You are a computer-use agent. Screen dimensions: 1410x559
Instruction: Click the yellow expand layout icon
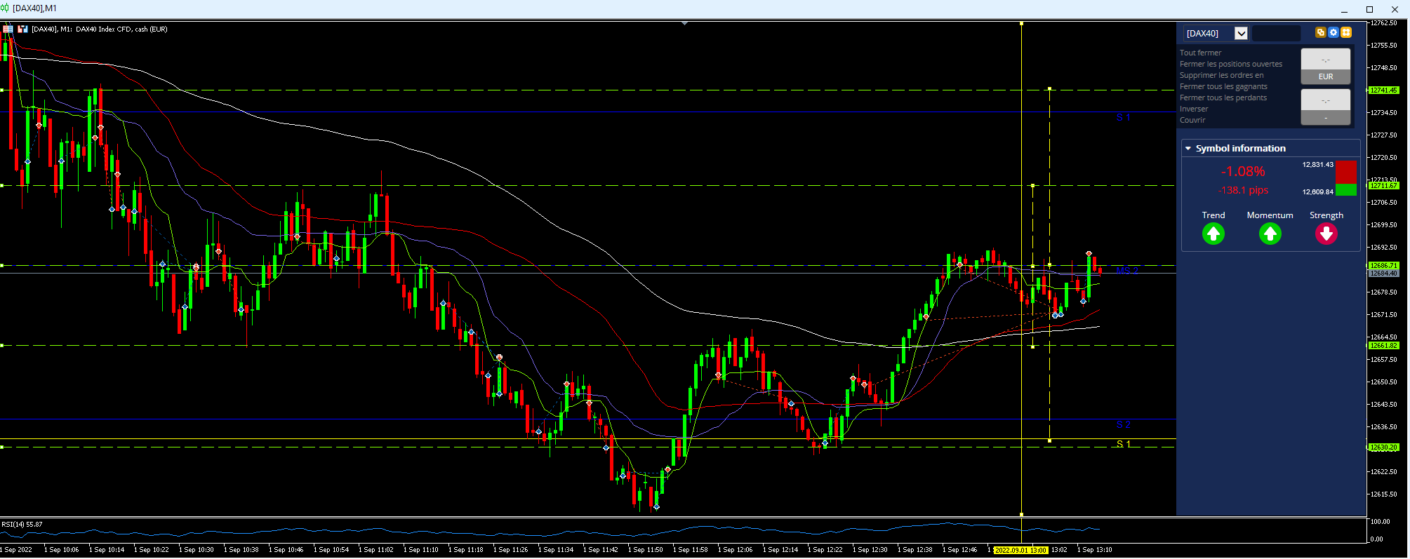click(1346, 32)
